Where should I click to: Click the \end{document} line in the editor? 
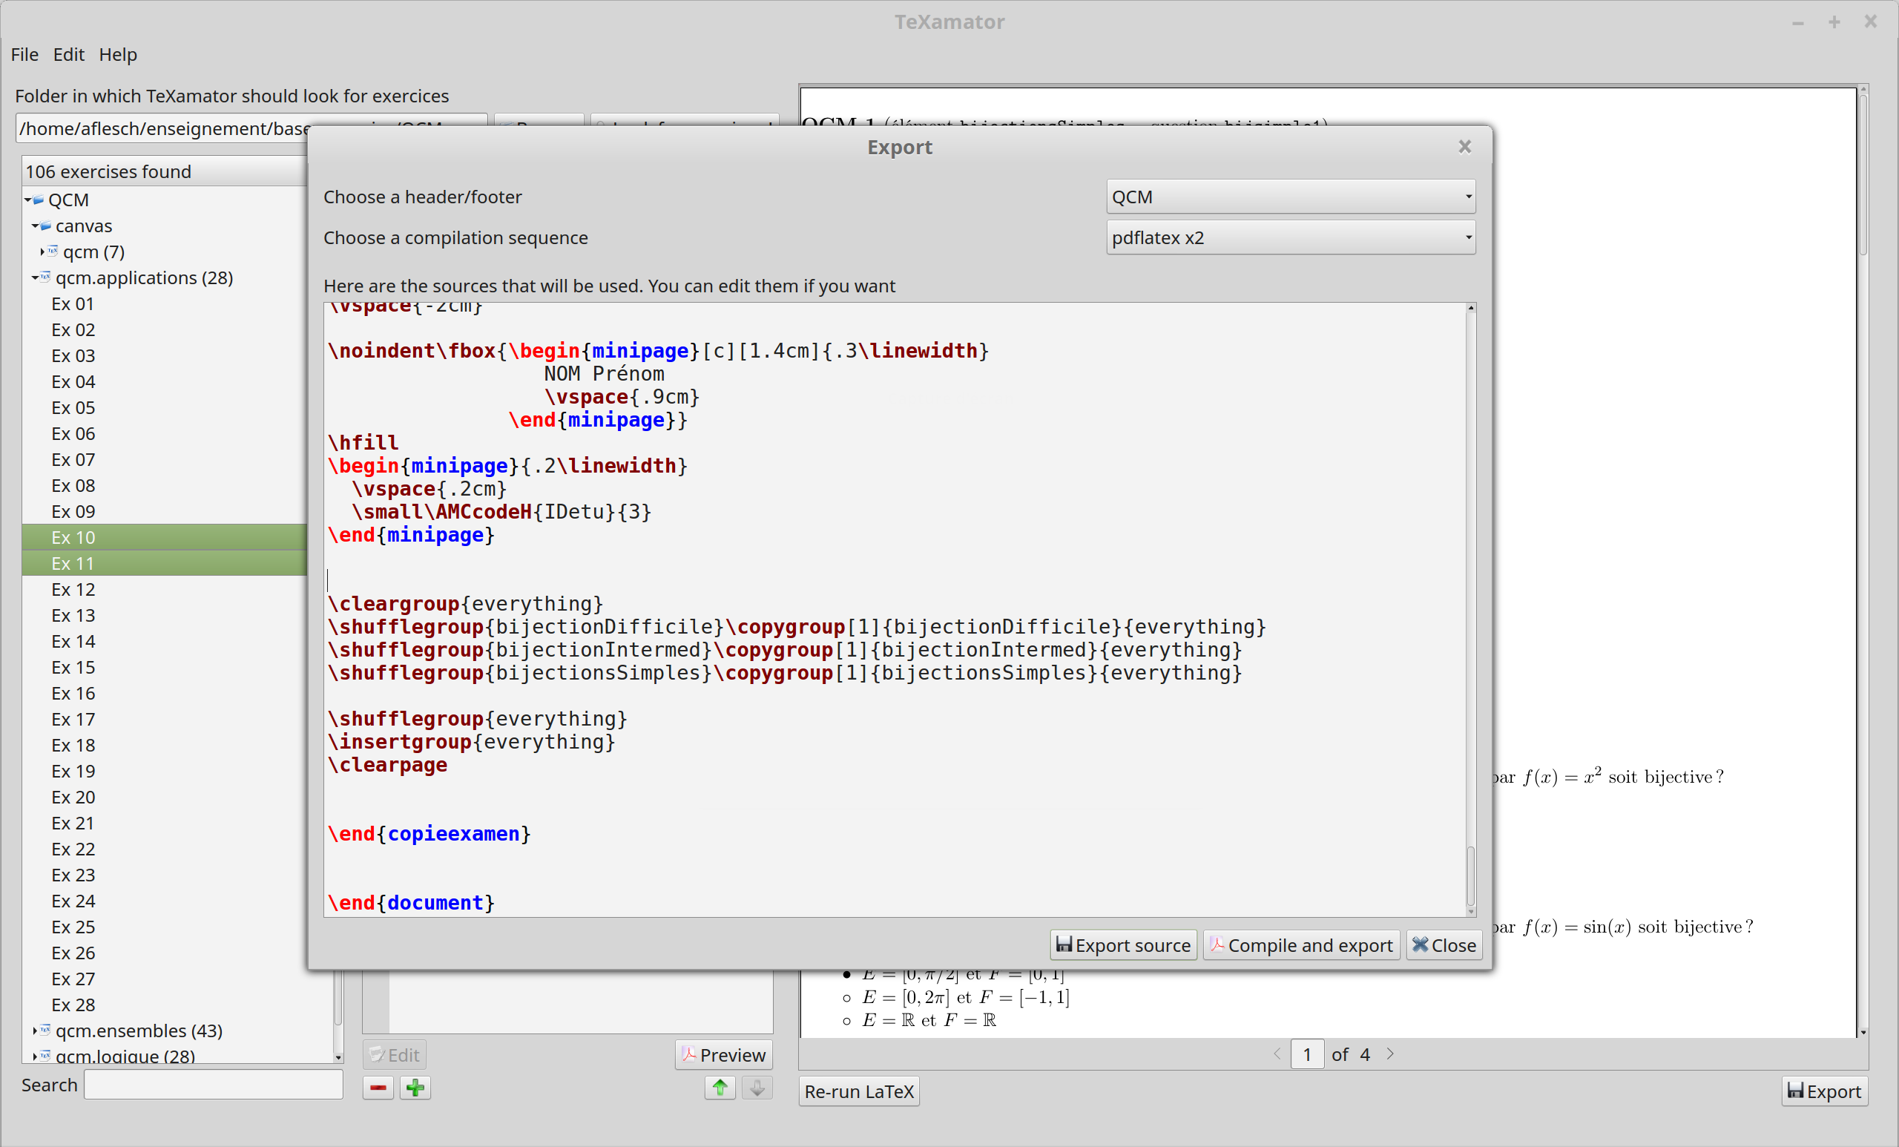click(411, 903)
